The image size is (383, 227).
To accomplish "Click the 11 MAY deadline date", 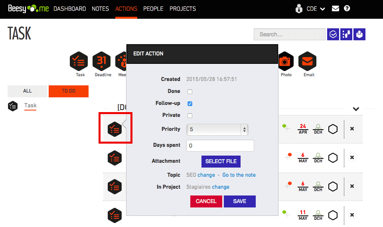I will click(303, 215).
